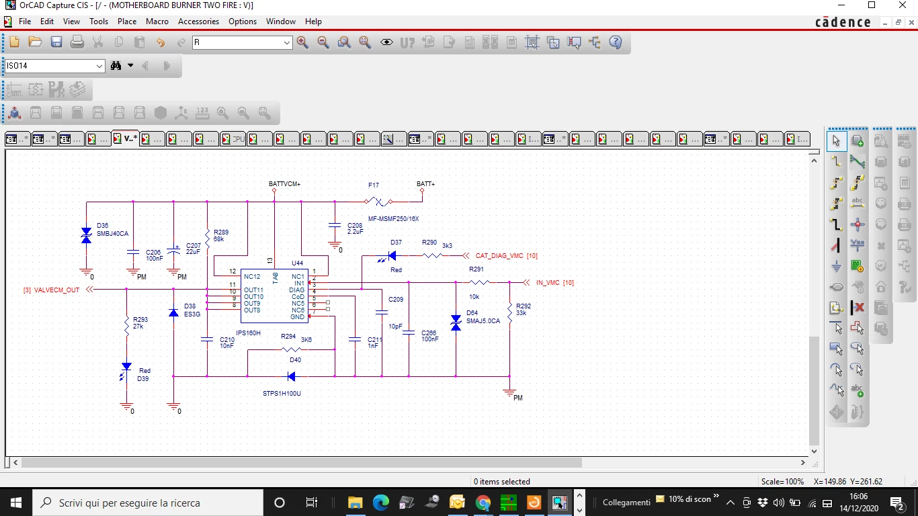Select the Place Text abc-plus tool
The height and width of the screenshot is (516, 918).
click(x=858, y=391)
